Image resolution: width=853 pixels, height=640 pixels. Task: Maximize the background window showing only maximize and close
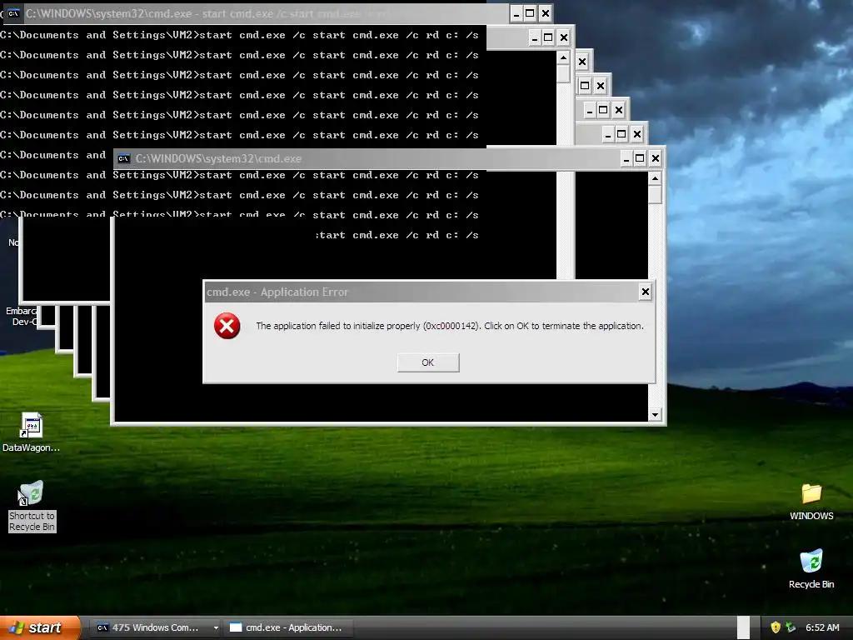(585, 86)
